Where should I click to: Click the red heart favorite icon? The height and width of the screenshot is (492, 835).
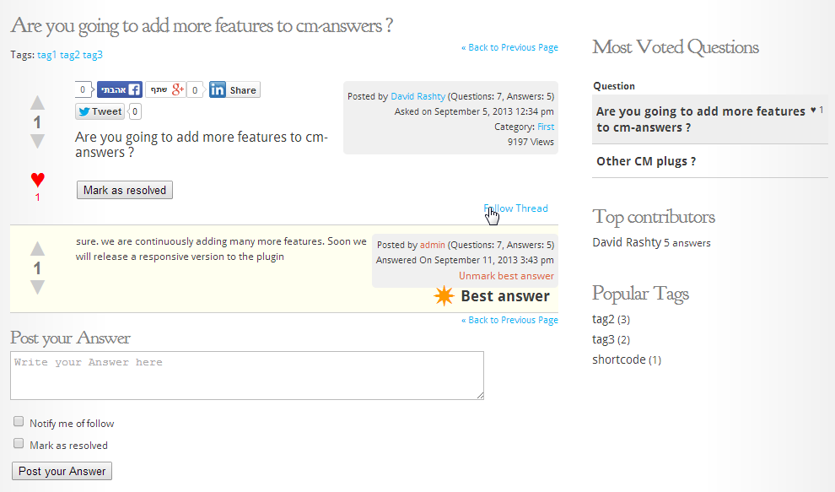37,179
